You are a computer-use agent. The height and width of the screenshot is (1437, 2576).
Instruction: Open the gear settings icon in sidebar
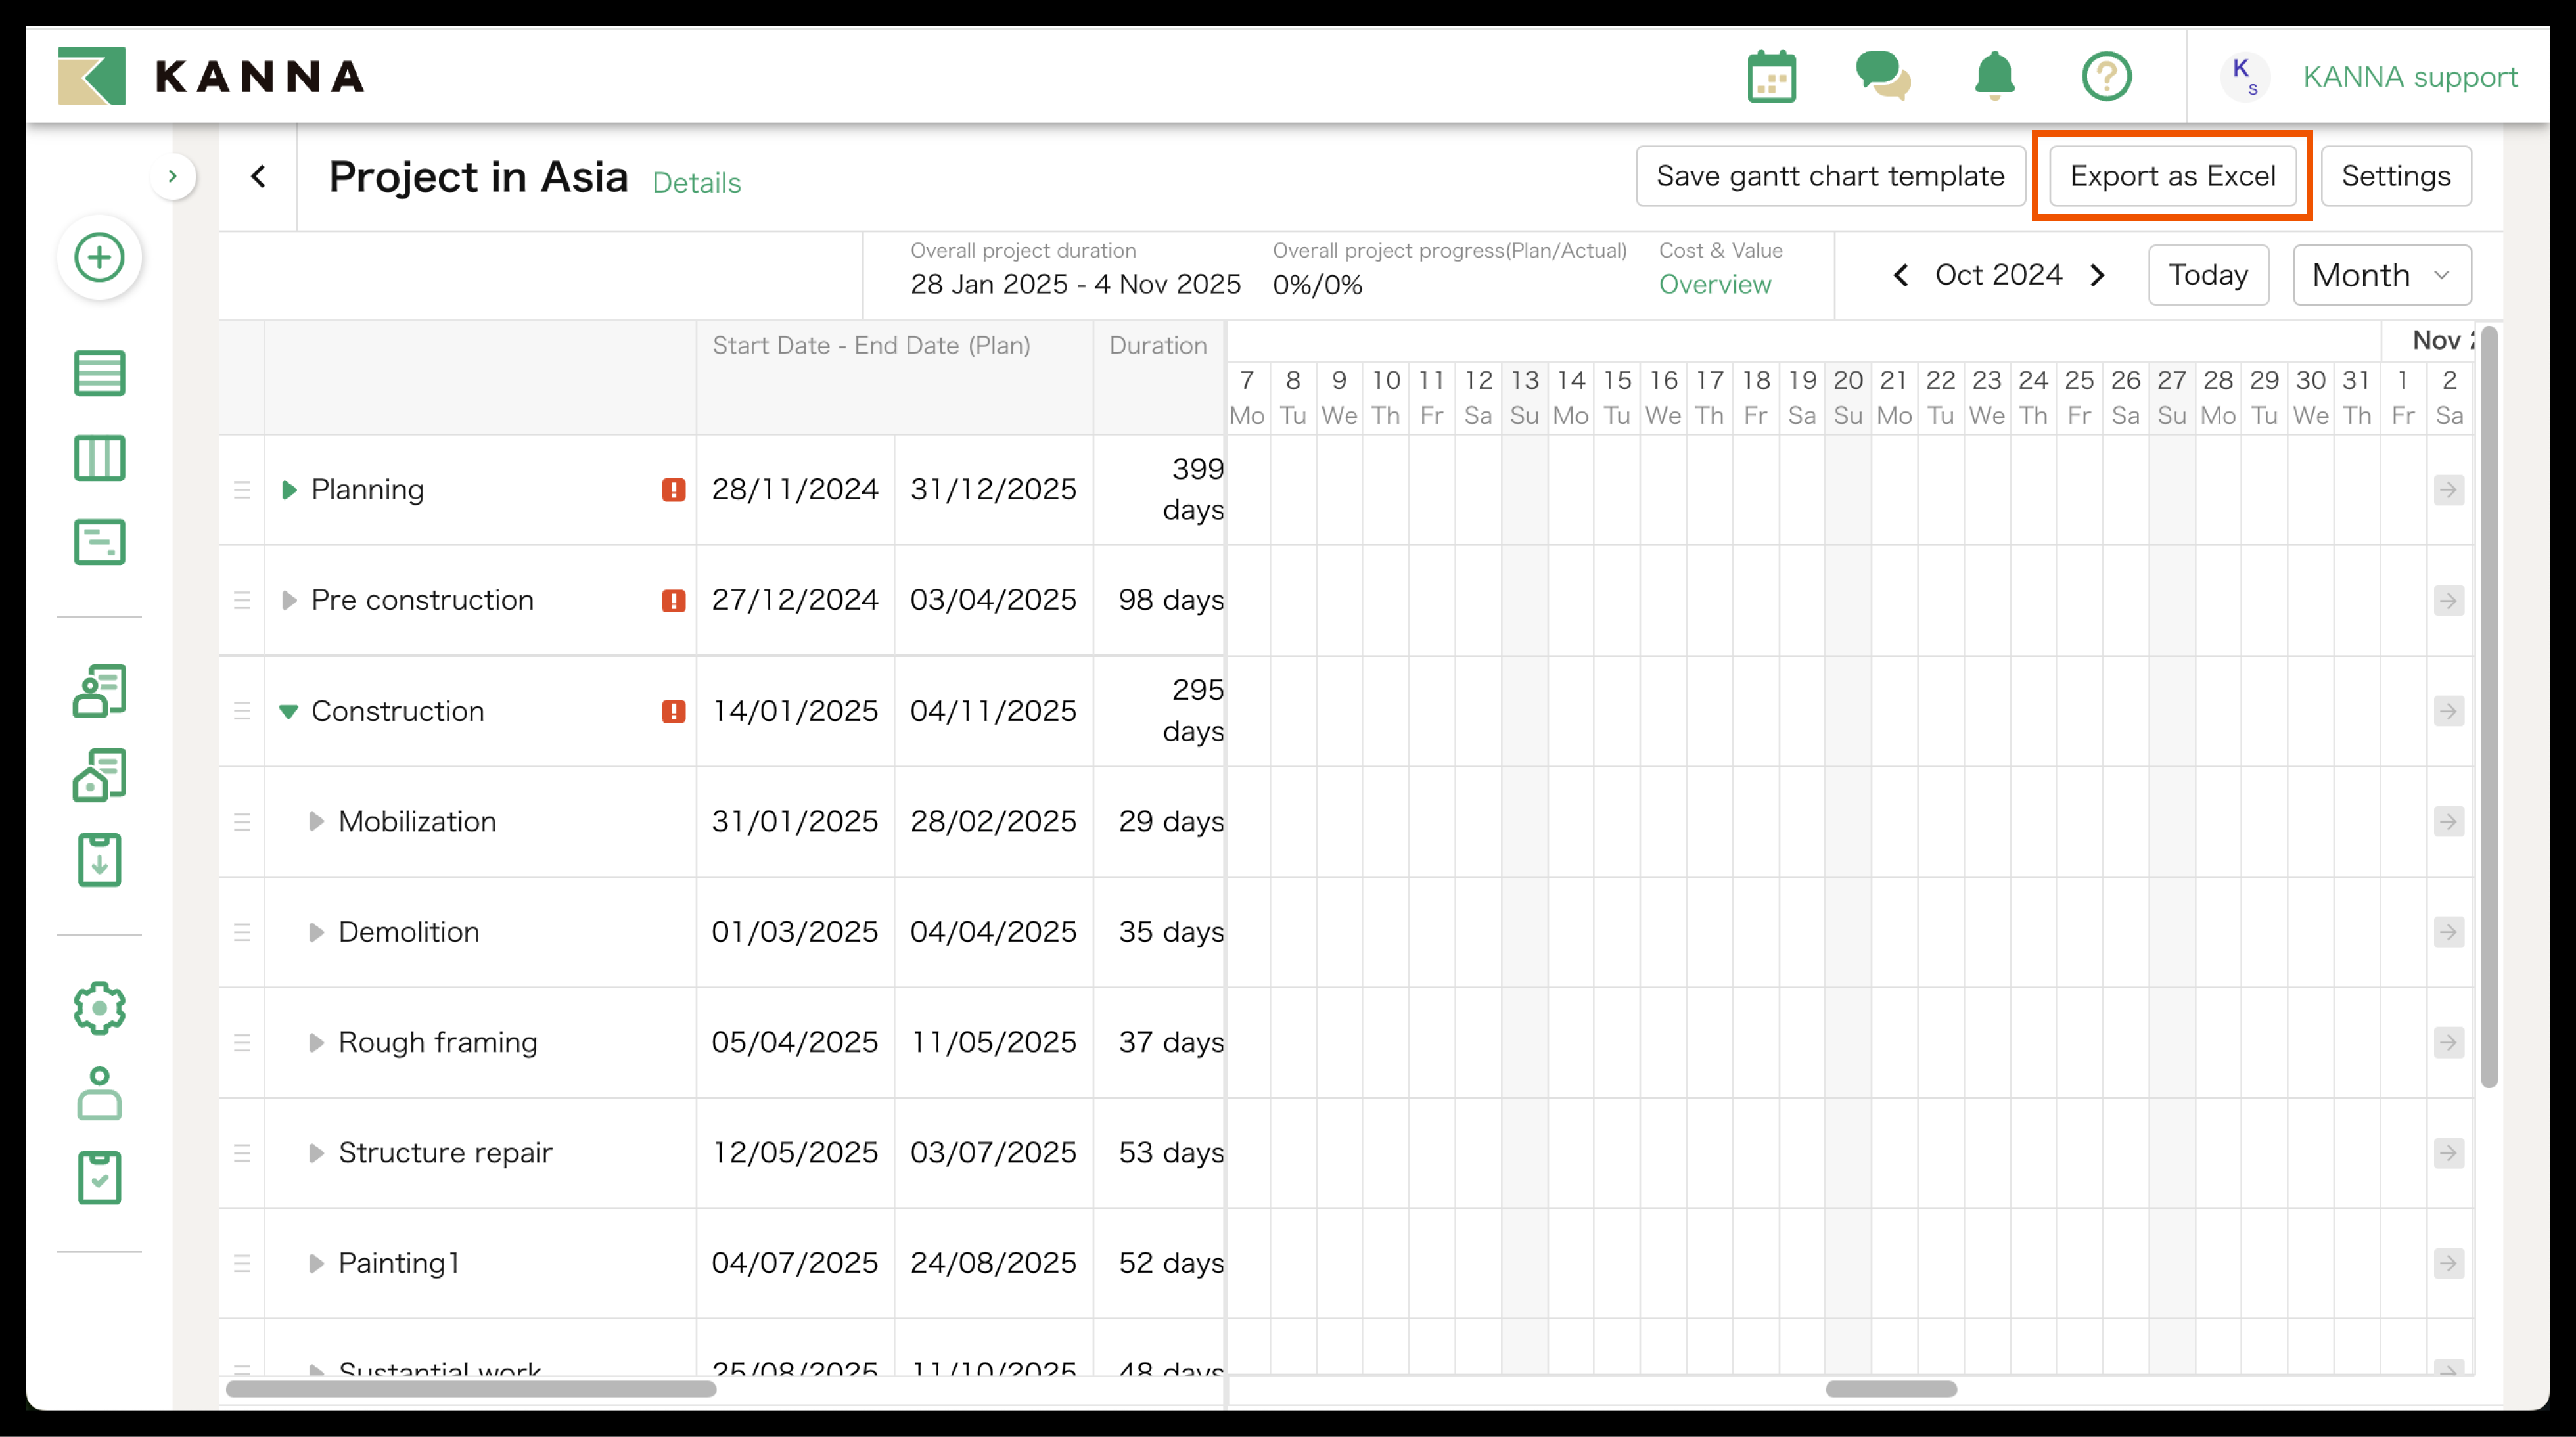(99, 1007)
